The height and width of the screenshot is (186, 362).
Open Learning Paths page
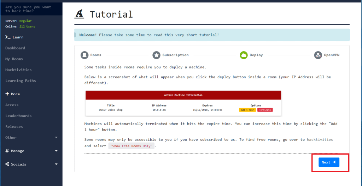tap(21, 81)
